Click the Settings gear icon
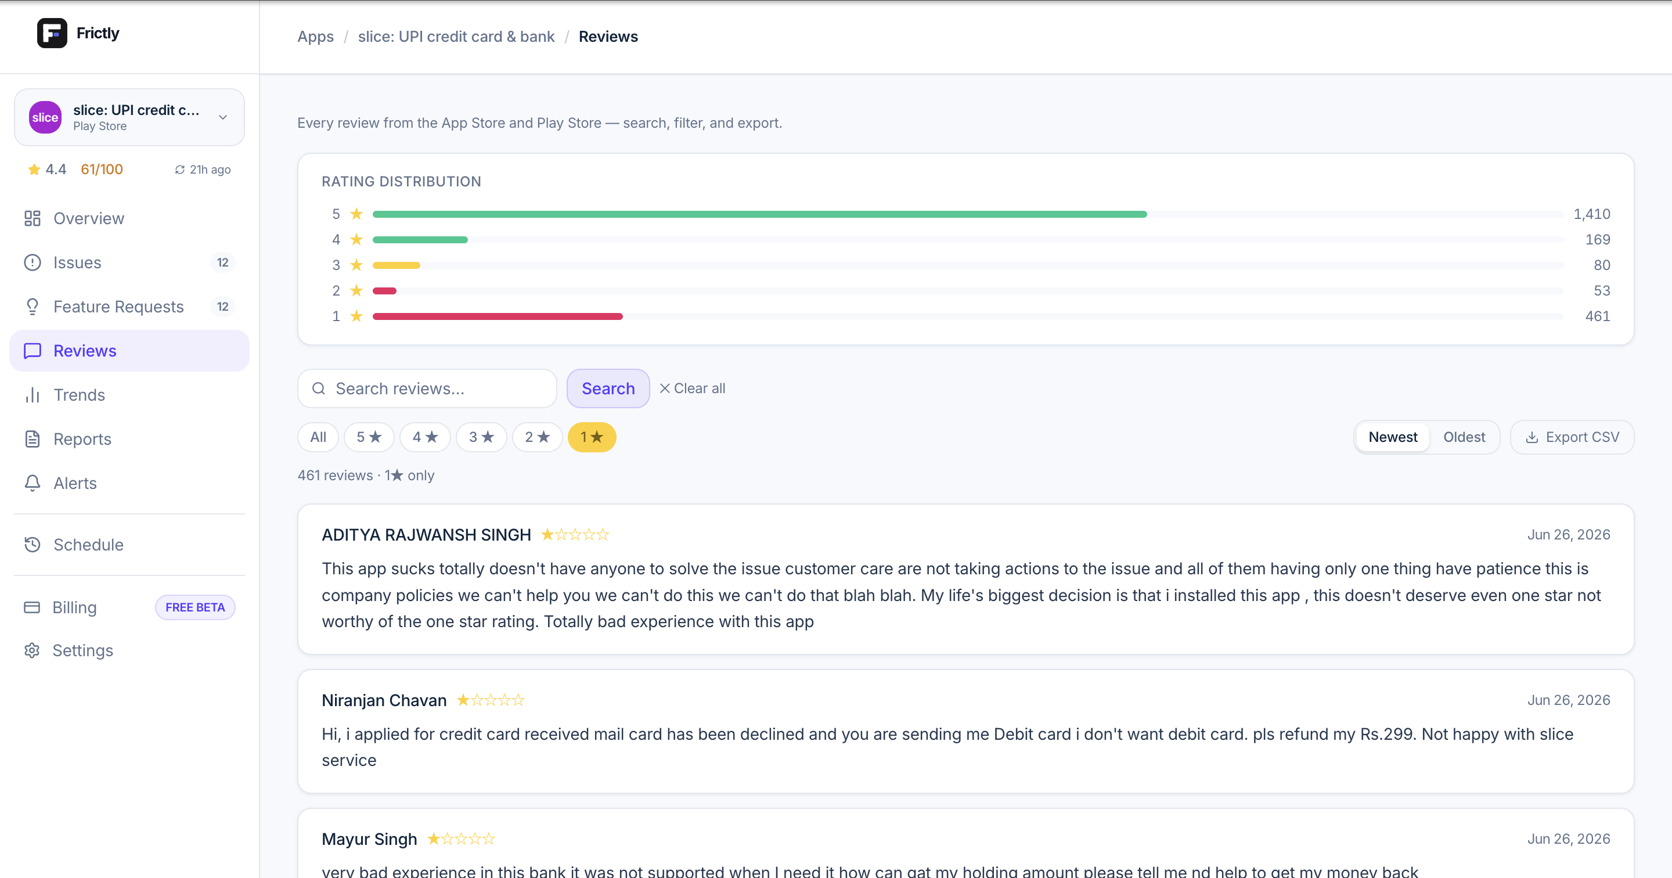Screen dimensions: 1672x878 tap(32, 650)
